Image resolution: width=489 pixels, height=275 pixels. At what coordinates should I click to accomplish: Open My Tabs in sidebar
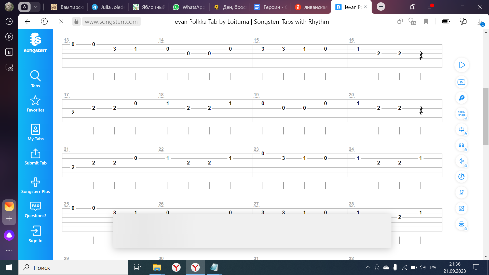(35, 132)
